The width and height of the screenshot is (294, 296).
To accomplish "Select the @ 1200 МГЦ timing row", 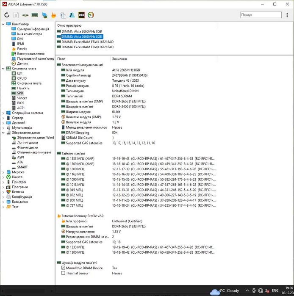I will tap(136, 169).
